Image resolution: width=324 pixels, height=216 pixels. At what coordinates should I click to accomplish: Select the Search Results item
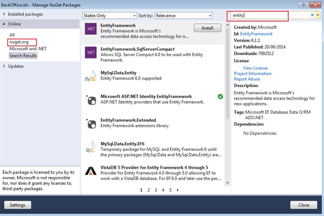23,56
